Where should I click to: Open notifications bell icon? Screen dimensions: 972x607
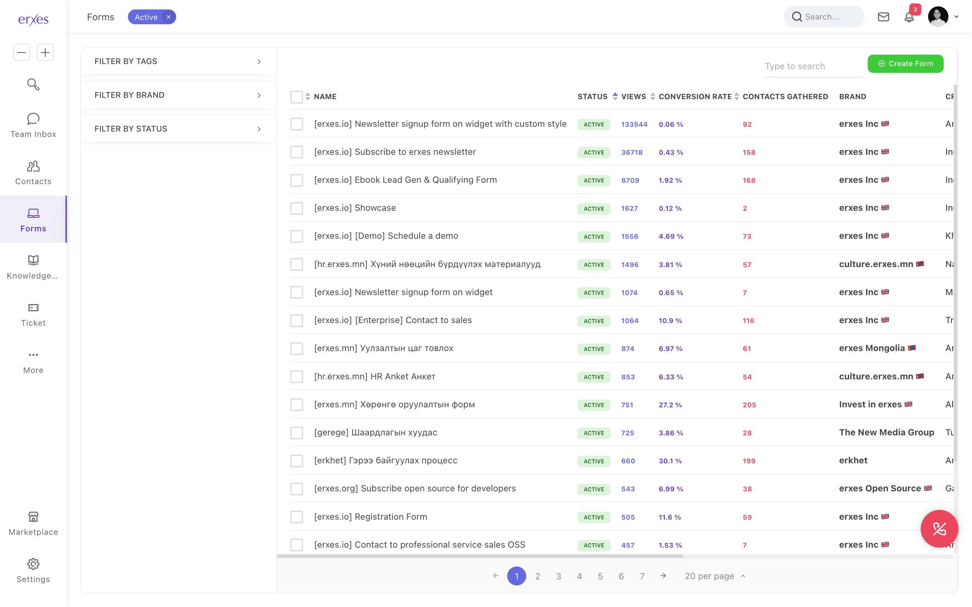click(x=909, y=17)
